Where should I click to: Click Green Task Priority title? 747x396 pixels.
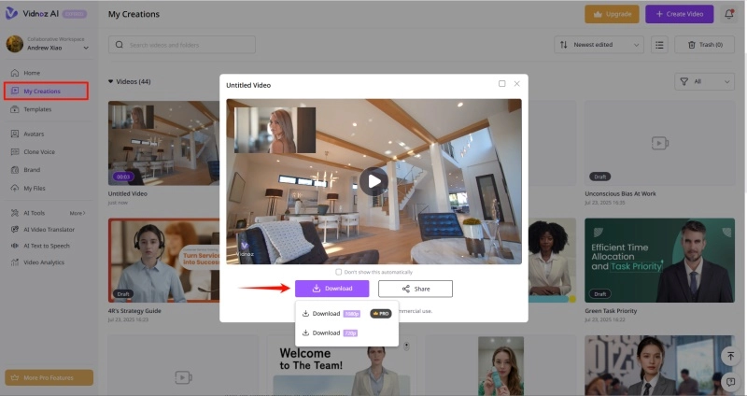tap(611, 311)
